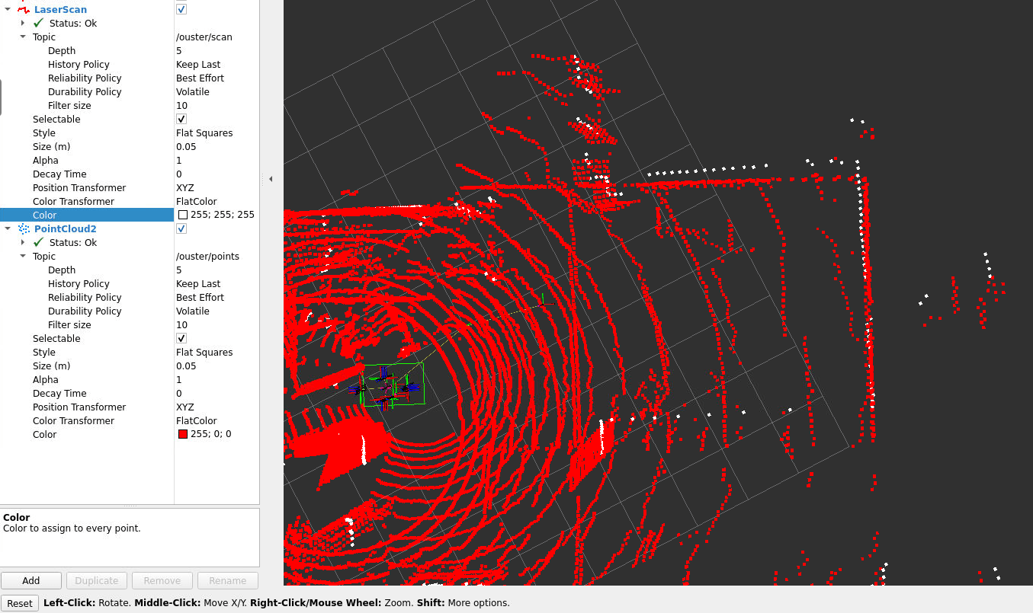Collapse the left Displays panel with the arrow
1033x613 pixels.
point(271,179)
